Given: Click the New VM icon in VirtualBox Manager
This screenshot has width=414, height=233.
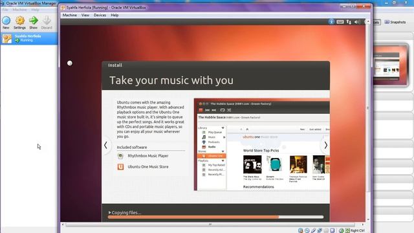Looking at the screenshot, I should pyautogui.click(x=6, y=21).
